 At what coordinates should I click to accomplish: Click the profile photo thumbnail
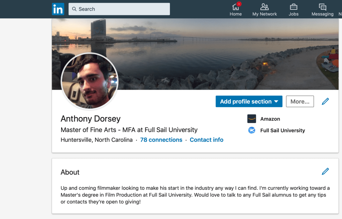[x=90, y=81]
